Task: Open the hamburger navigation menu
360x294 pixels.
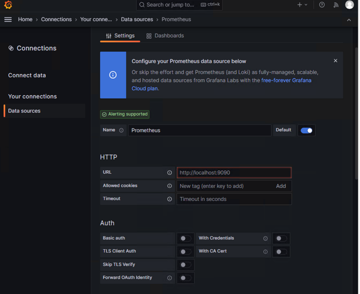Action: [8, 19]
